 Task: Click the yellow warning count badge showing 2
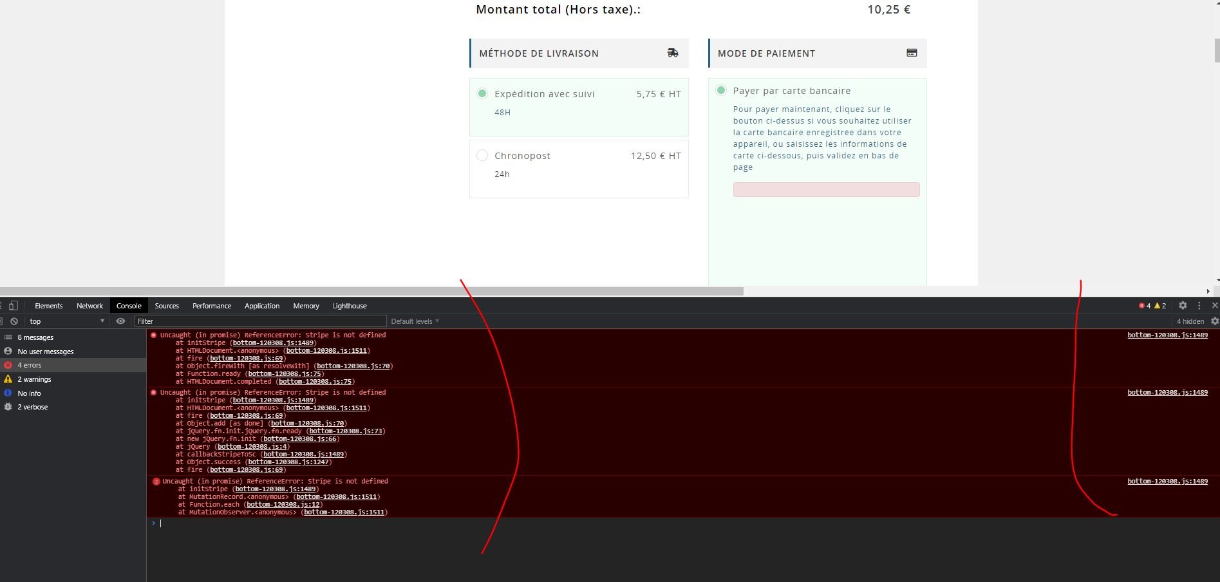tap(1160, 306)
